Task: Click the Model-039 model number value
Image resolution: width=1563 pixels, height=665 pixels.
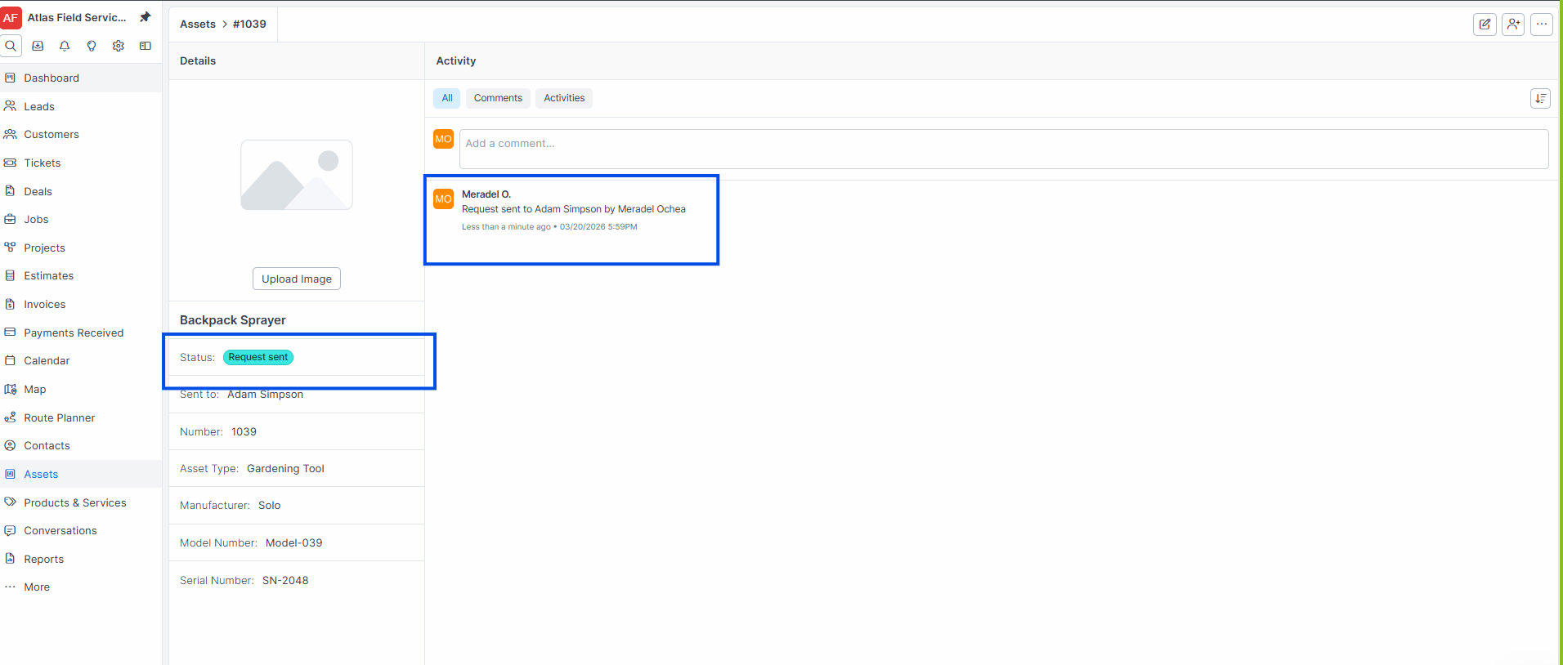Action: tap(293, 542)
